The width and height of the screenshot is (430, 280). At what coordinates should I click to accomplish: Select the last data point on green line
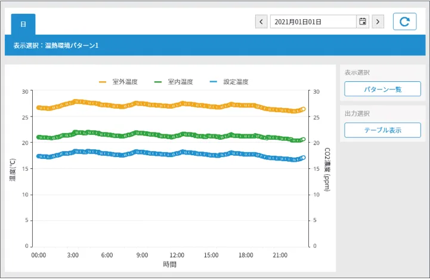tap(303, 140)
